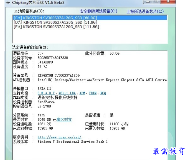Select the [C:\] KINGSTON 60.0G device row
The height and width of the screenshot is (160, 187).
click(x=90, y=18)
